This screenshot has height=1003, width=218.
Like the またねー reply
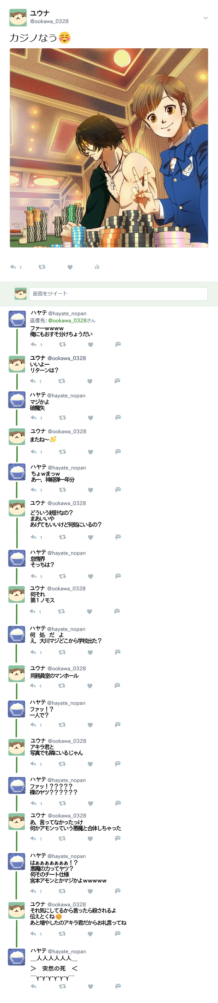coord(90,452)
